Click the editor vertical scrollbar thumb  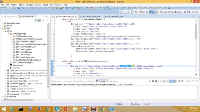coord(196,31)
